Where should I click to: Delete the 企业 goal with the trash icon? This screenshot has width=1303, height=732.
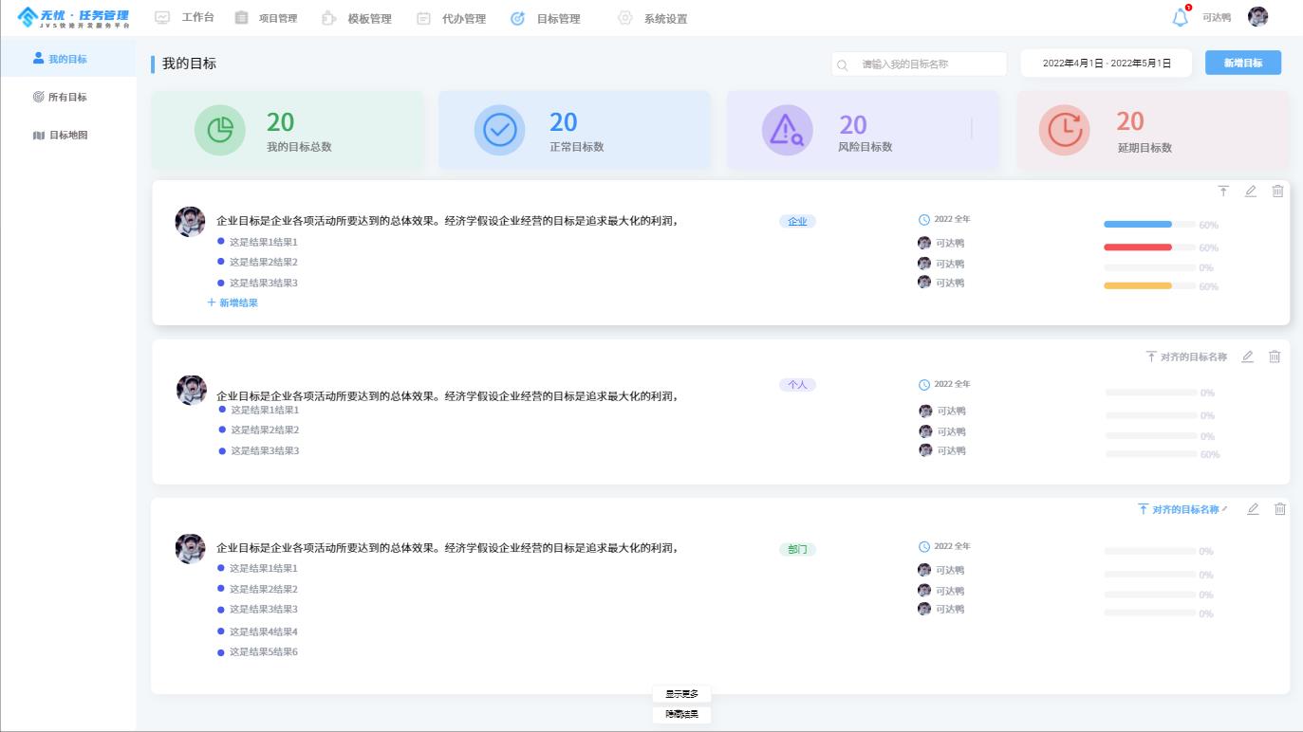[x=1277, y=191]
